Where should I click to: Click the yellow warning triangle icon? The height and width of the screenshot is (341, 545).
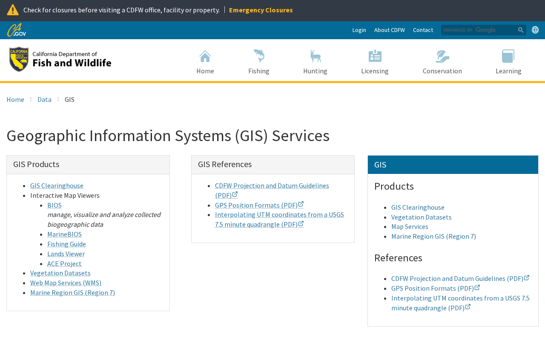click(x=13, y=10)
